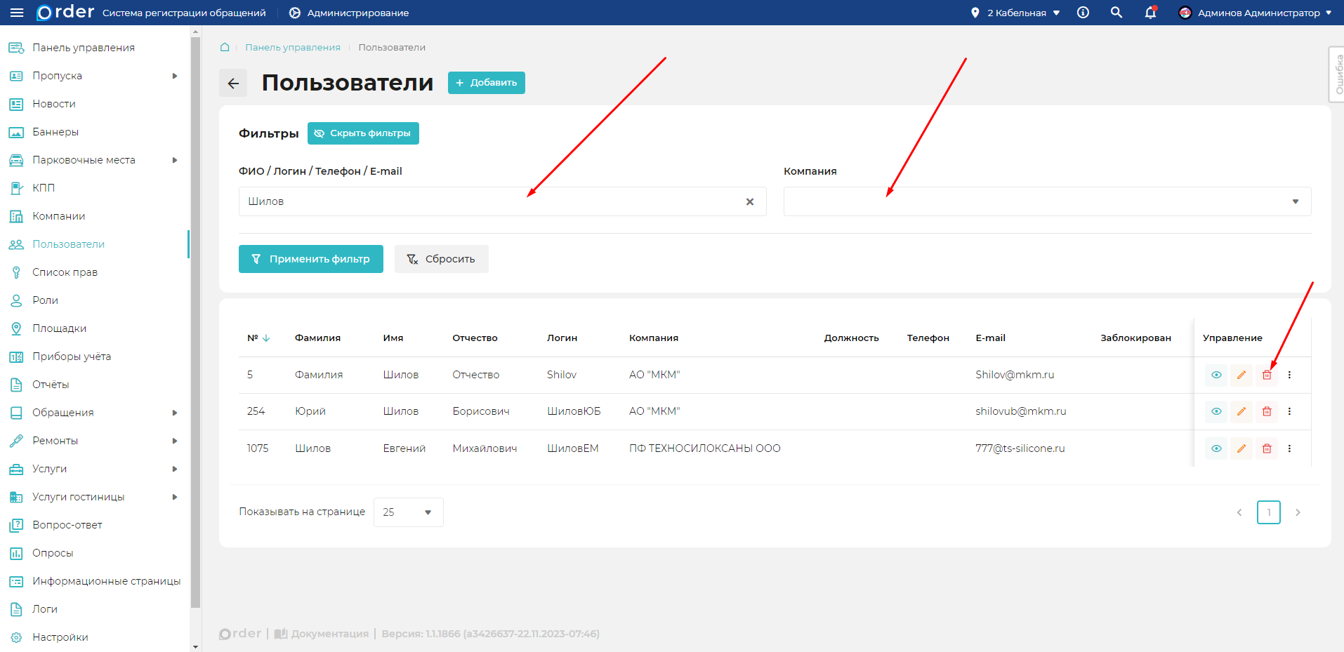Click the info circle icon in header
Image resolution: width=1344 pixels, height=652 pixels.
pyautogui.click(x=1083, y=13)
